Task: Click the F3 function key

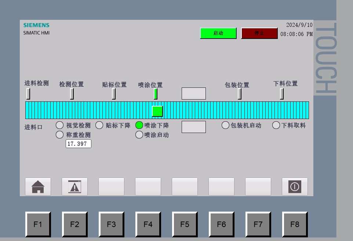Action: 112,224
